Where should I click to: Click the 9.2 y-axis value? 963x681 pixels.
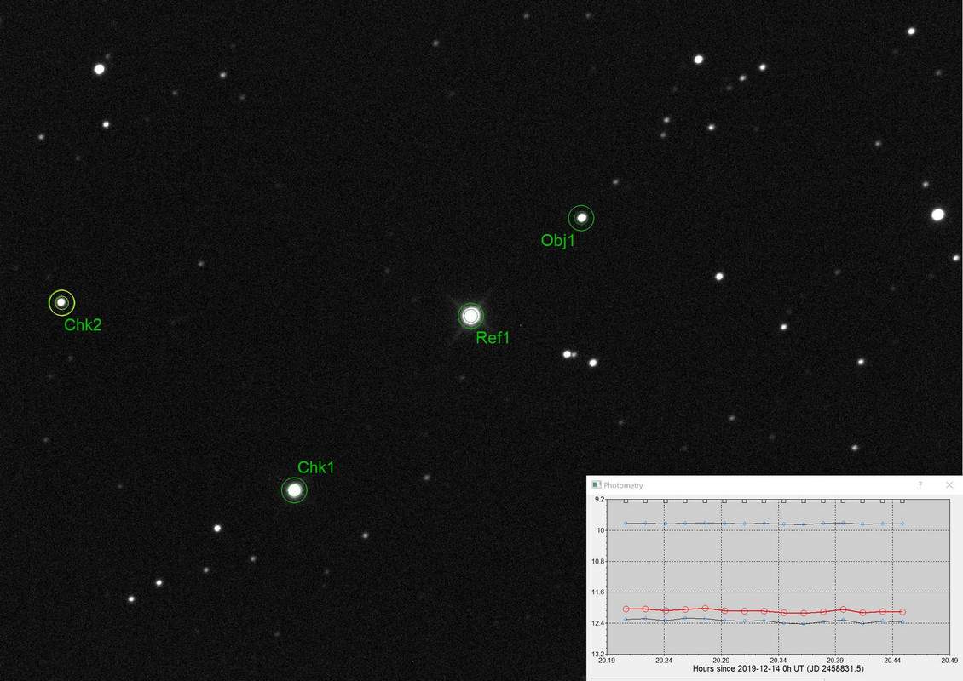pos(599,500)
